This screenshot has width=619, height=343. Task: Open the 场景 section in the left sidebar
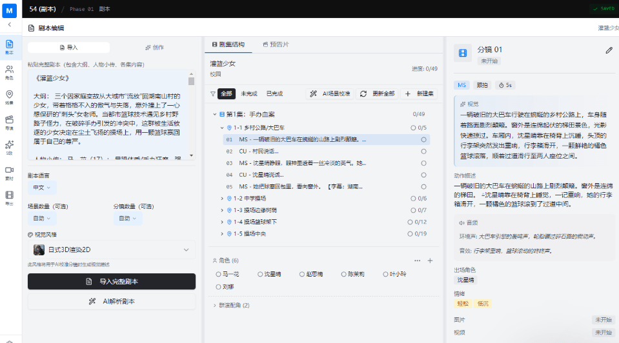point(9,97)
